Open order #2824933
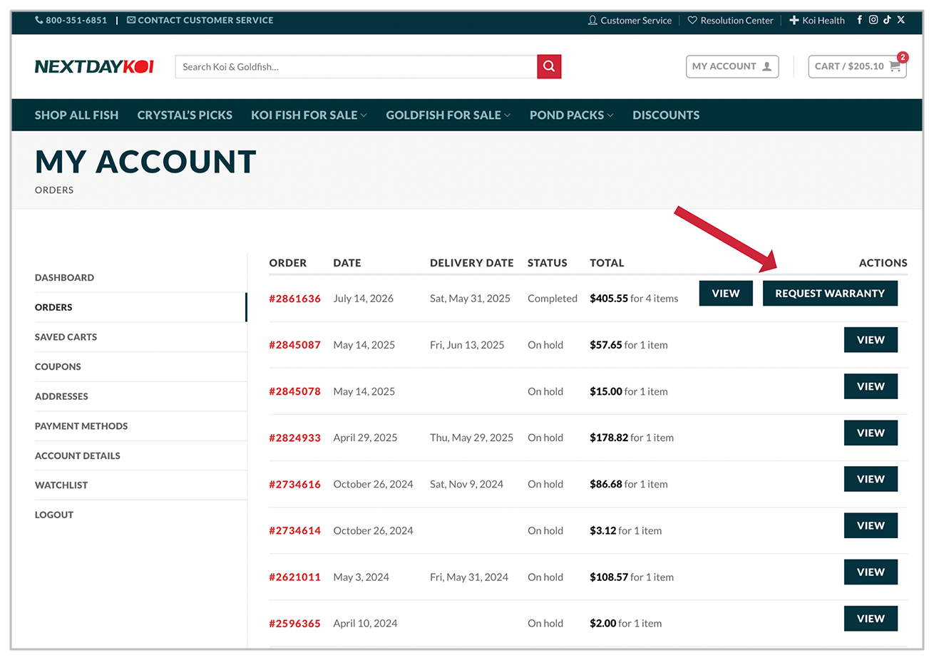The height and width of the screenshot is (660, 934). 294,438
